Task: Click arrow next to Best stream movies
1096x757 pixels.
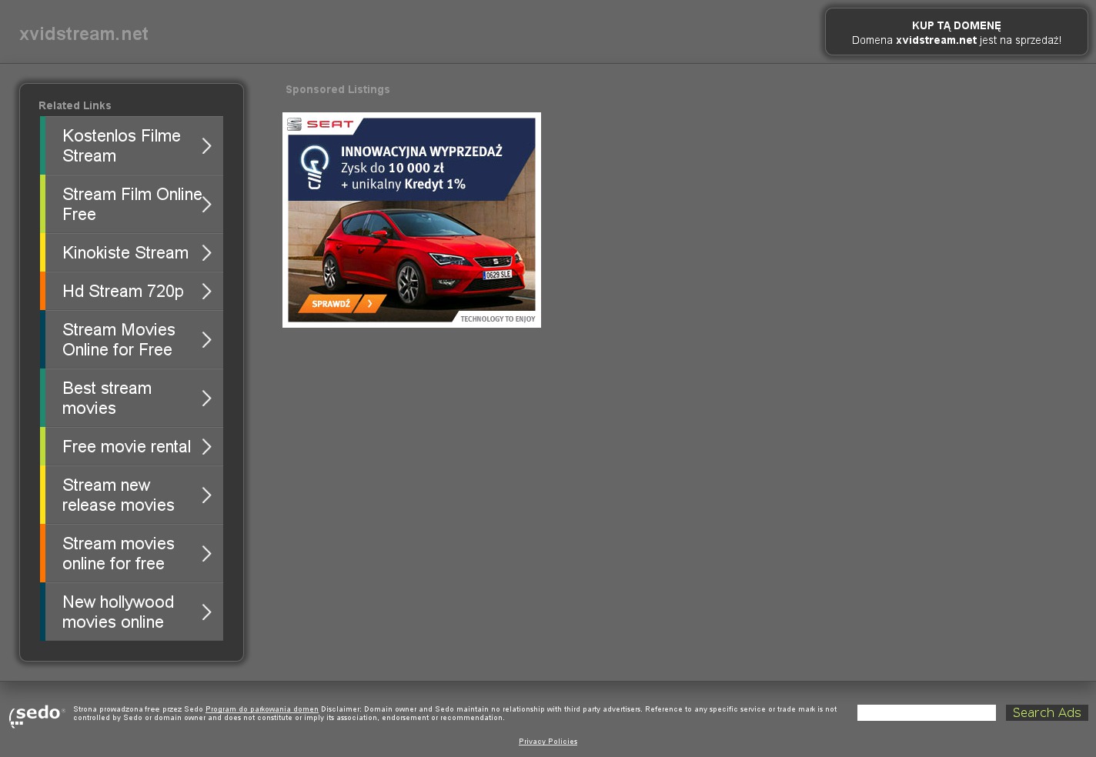Action: pos(206,399)
